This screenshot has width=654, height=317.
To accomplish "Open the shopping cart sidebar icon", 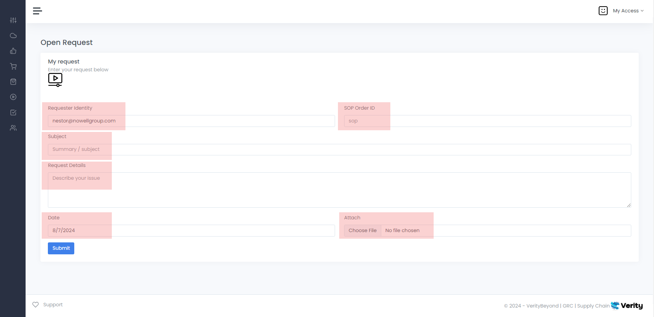I will [13, 66].
